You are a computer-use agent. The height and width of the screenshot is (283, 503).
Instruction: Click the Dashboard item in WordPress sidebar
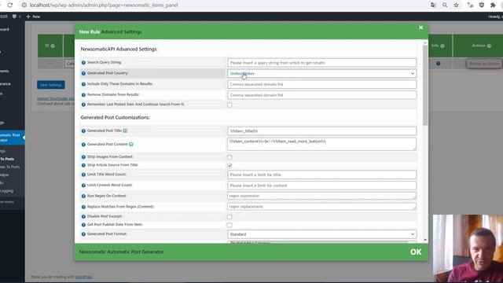click(5, 29)
